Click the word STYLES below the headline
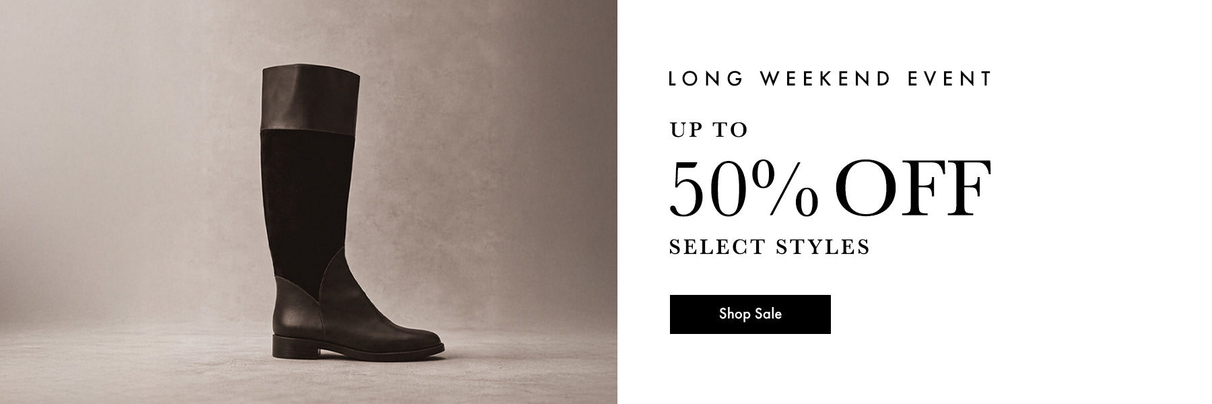The width and height of the screenshot is (1212, 404). (823, 246)
